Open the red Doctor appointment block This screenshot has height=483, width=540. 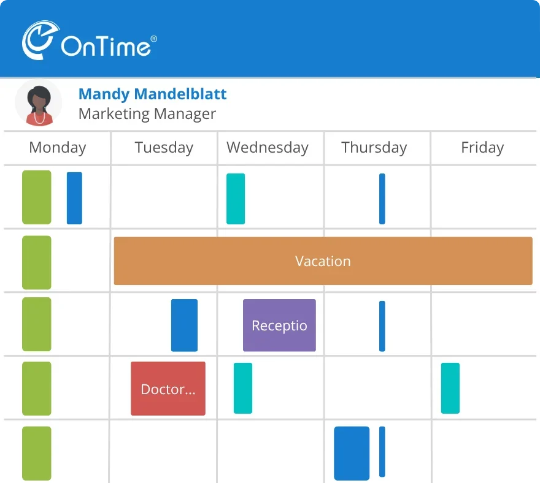tap(168, 389)
